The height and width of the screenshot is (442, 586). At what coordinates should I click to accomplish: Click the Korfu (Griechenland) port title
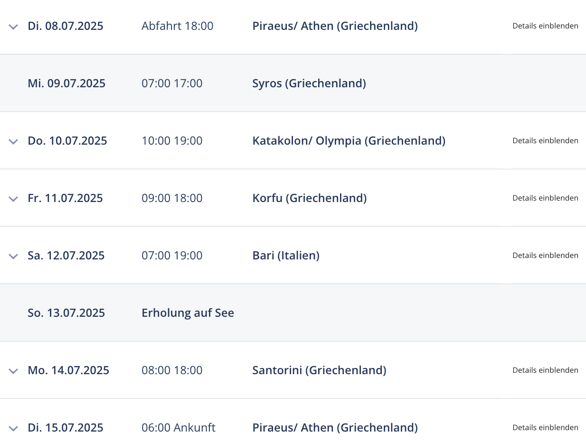pos(310,198)
